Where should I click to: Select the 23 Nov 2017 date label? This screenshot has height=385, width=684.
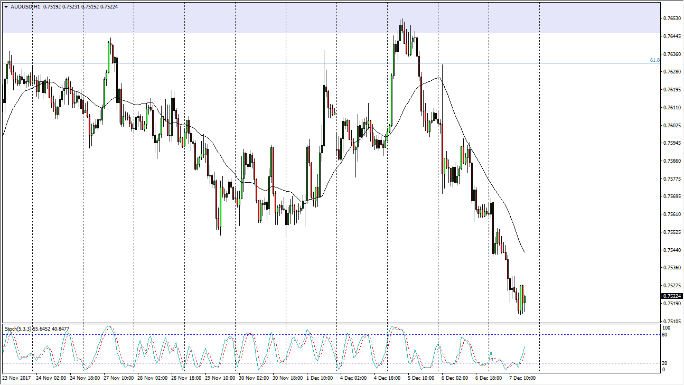pos(16,378)
